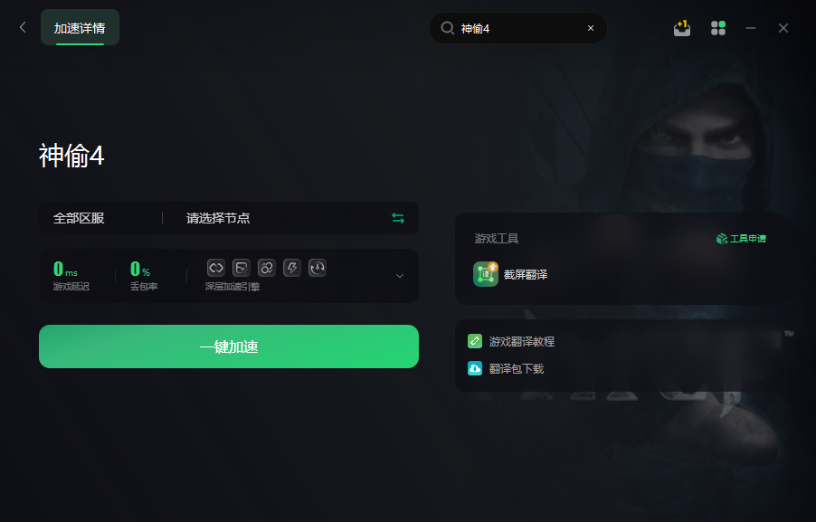This screenshot has height=522, width=816.
Task: Start acceleration with 一键加速 button
Action: click(229, 346)
